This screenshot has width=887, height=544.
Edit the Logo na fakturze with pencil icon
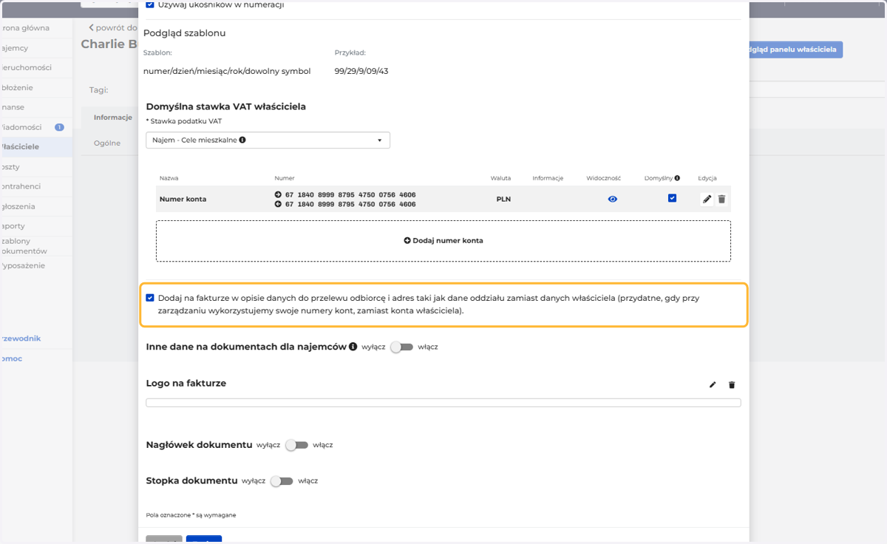click(x=713, y=384)
